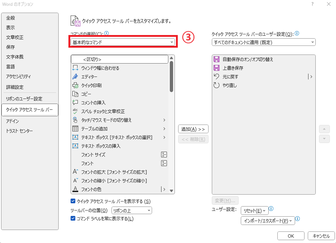The width and height of the screenshot is (336, 243).
Task: Select the スペル チェックと文章校正 abc icon
Action: [x=75, y=111]
